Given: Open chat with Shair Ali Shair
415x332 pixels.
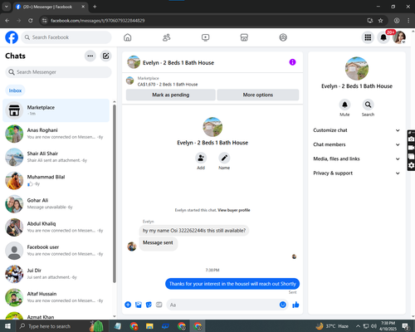Looking at the screenshot, I should [56, 157].
